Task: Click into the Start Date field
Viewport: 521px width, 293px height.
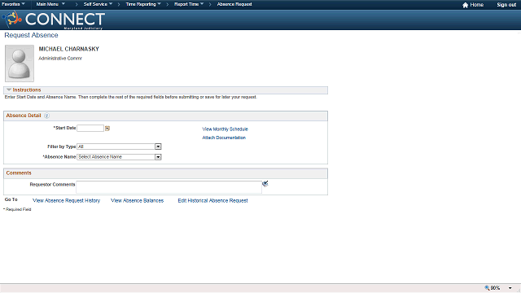Action: [90, 129]
